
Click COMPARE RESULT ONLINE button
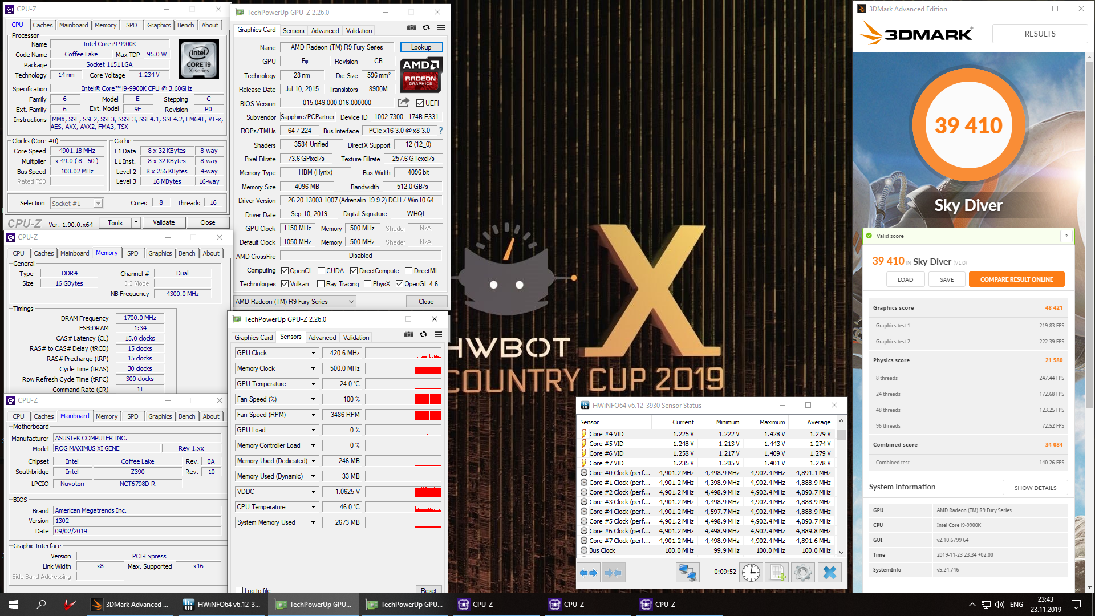click(1016, 279)
